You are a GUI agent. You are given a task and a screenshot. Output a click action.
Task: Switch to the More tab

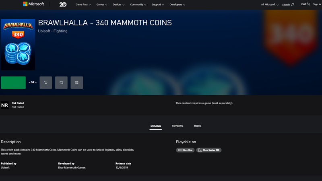pos(198,126)
